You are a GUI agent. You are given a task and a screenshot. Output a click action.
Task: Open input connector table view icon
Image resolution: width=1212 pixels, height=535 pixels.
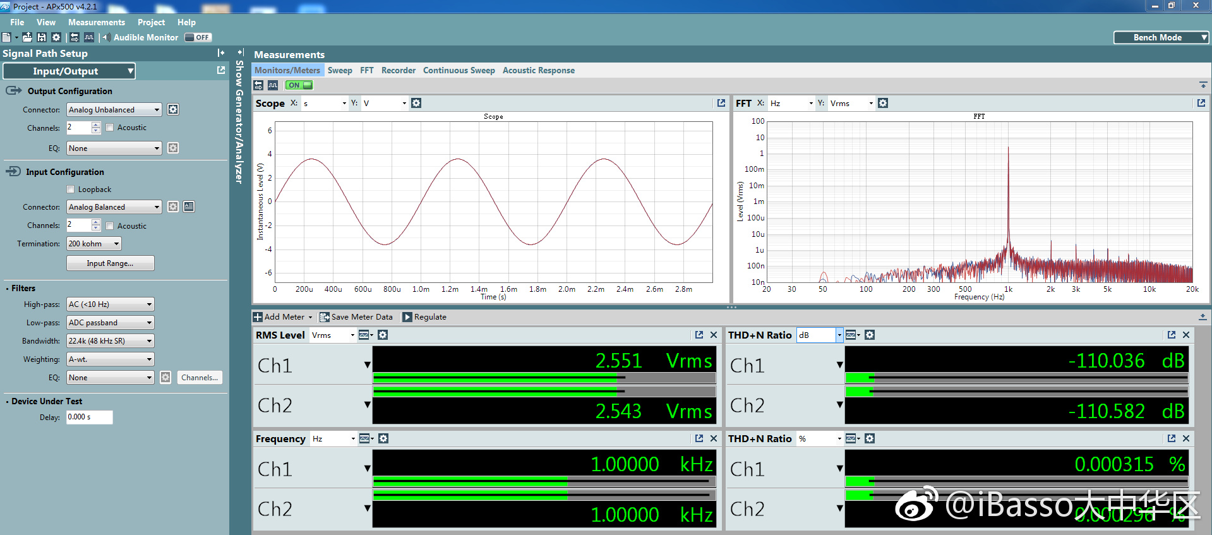pos(189,207)
